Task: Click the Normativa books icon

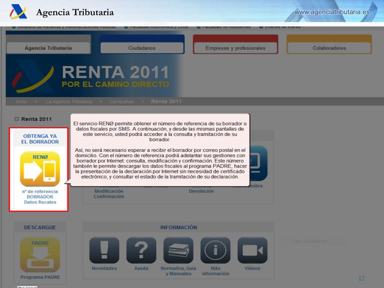Action: (x=178, y=250)
